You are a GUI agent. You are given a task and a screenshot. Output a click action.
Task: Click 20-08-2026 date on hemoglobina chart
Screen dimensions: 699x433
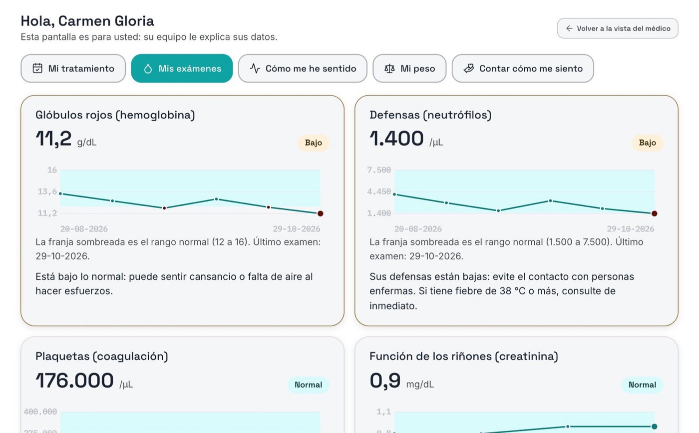coord(84,229)
